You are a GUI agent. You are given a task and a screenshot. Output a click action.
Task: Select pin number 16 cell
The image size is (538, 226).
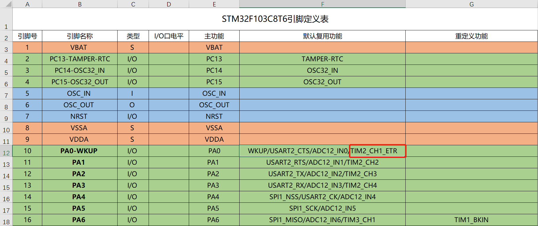point(27,220)
